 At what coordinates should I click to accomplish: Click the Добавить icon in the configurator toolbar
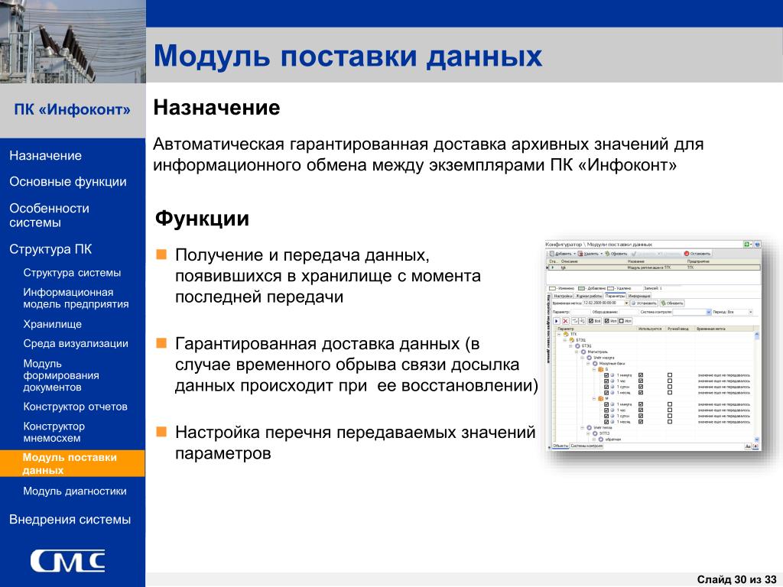pyautogui.click(x=552, y=254)
